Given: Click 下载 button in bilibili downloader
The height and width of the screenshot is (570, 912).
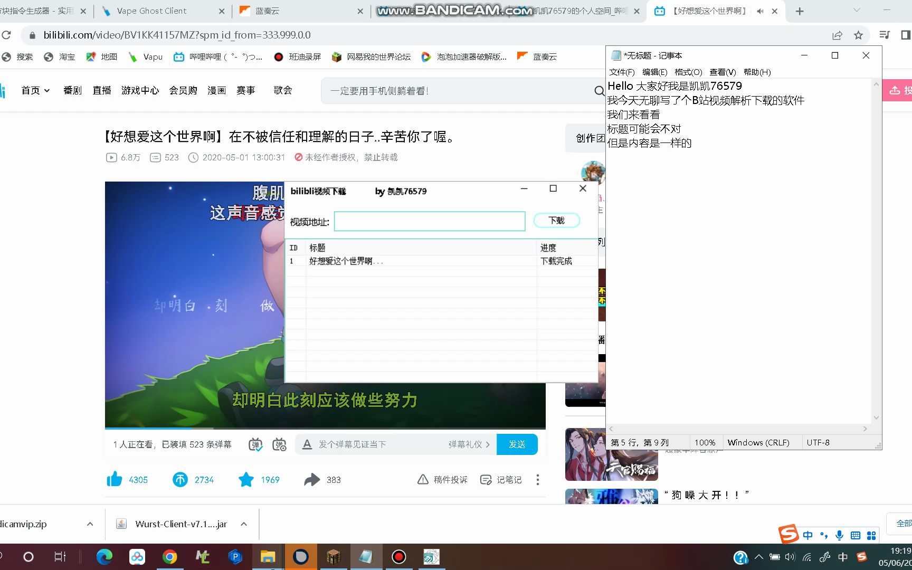Looking at the screenshot, I should click(556, 221).
